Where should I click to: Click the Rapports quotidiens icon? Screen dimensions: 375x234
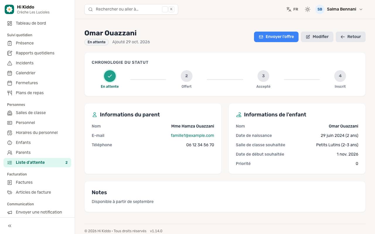coord(10,53)
